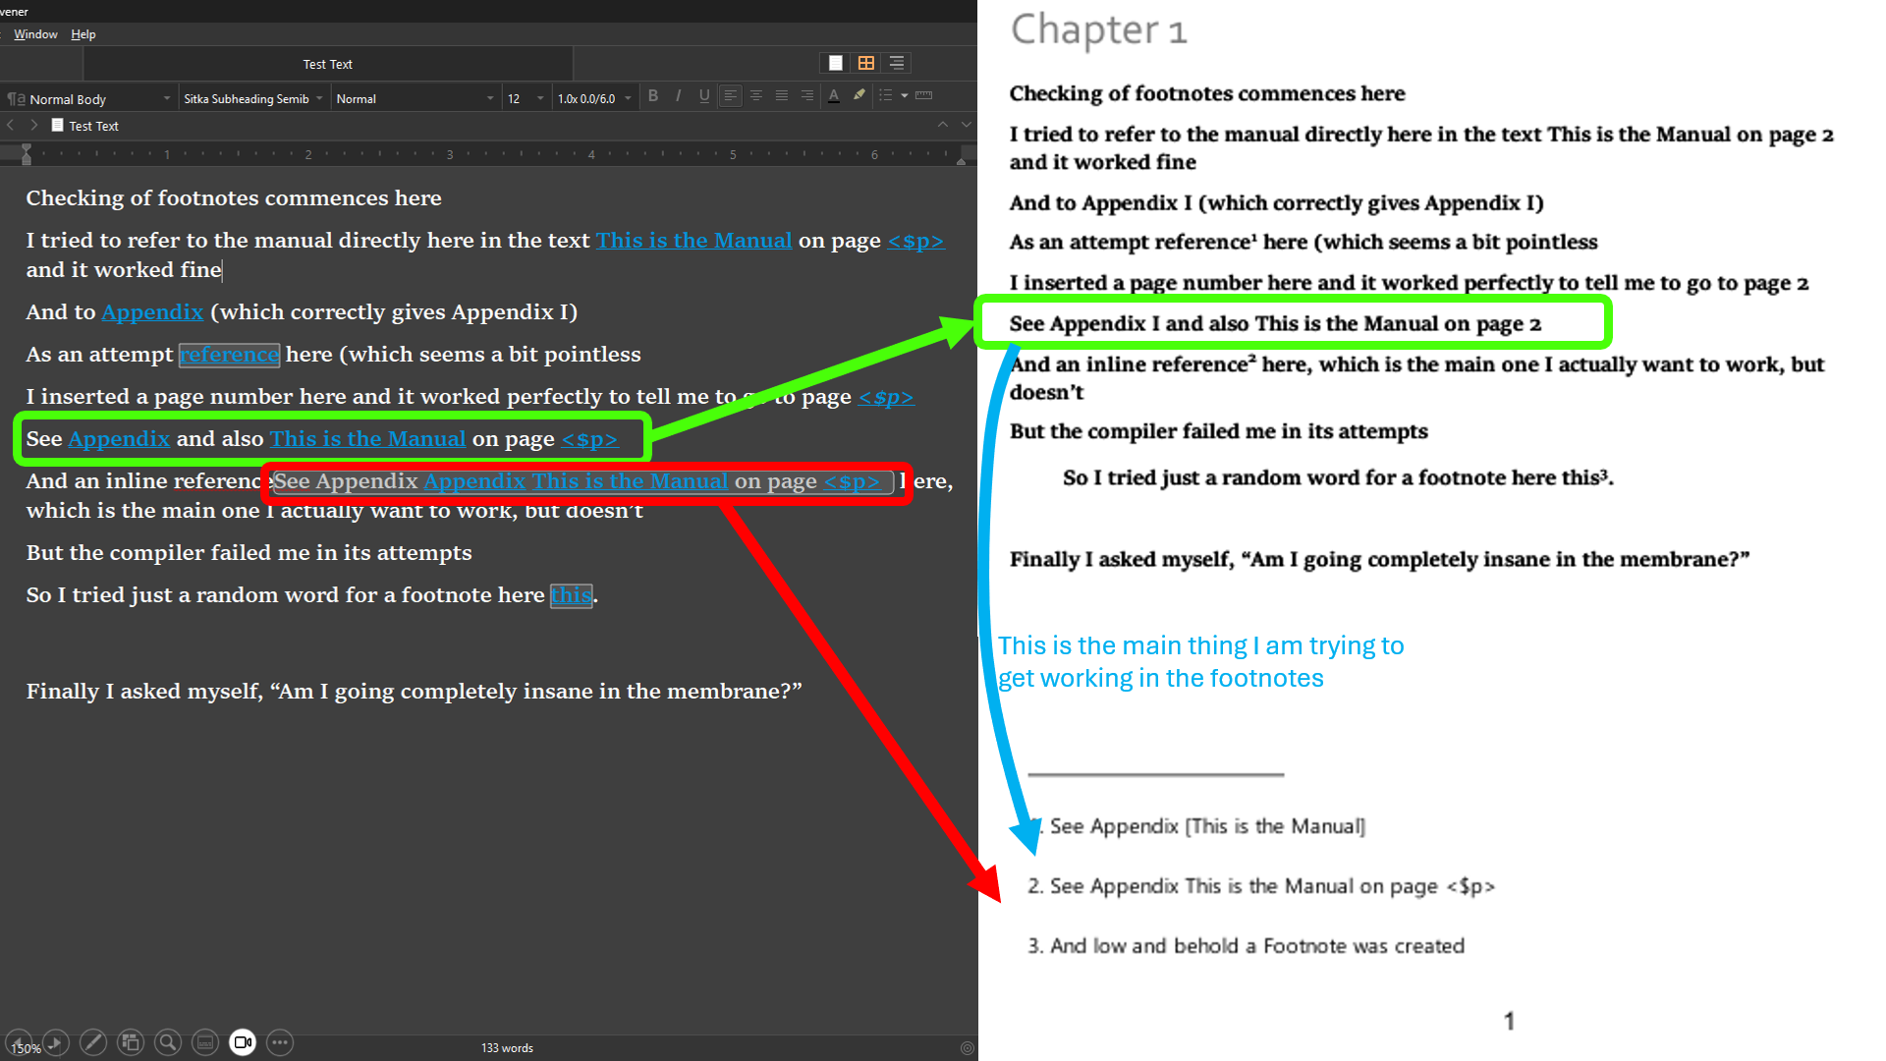This screenshot has width=1886, height=1061.
Task: Click the ruler toggle icon in format bar
Action: (x=923, y=96)
